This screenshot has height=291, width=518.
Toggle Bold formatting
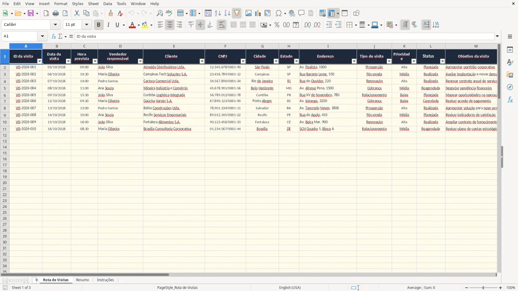tap(98, 25)
